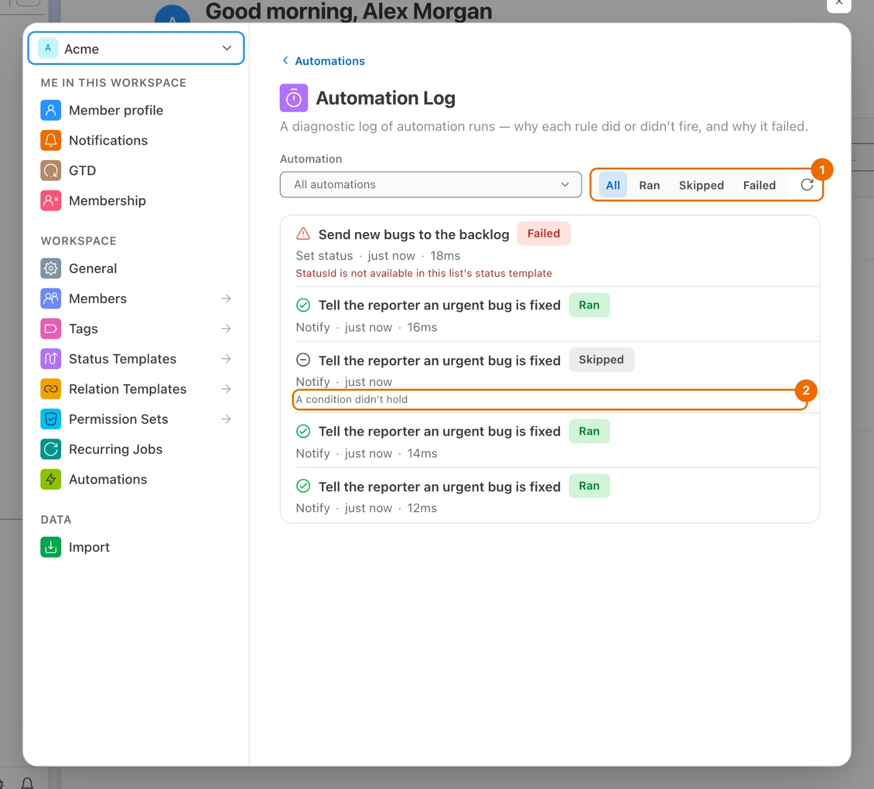Expand the Tags arrow
Screen dimensions: 874x789
(226, 329)
